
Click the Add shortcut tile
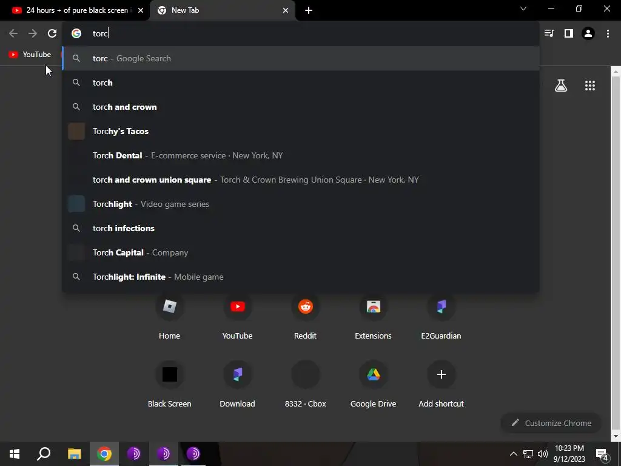[441, 384]
